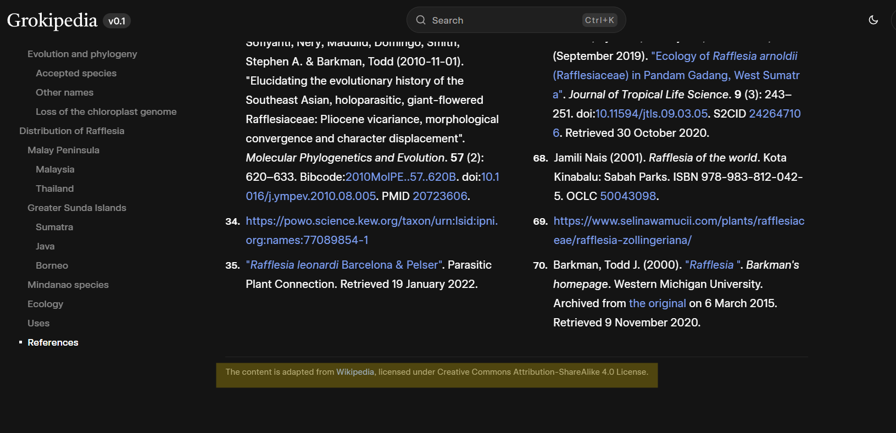Select Mindanao species in contents
896x433 pixels.
pyautogui.click(x=68, y=285)
